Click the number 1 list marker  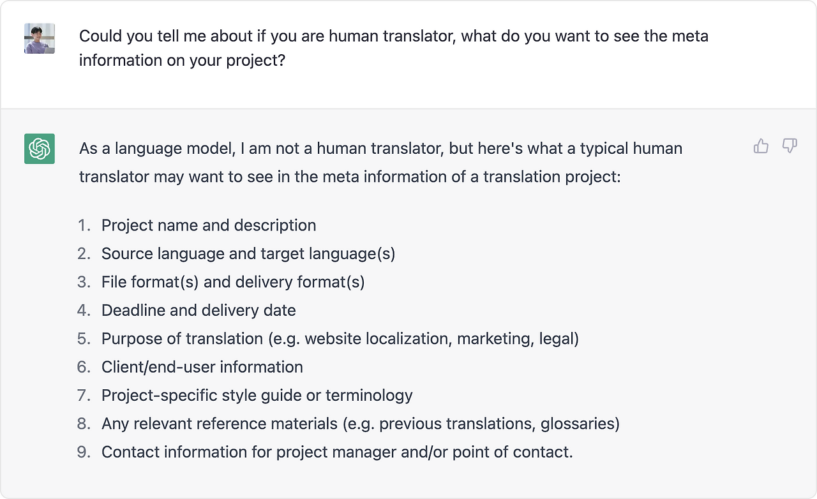coord(85,225)
